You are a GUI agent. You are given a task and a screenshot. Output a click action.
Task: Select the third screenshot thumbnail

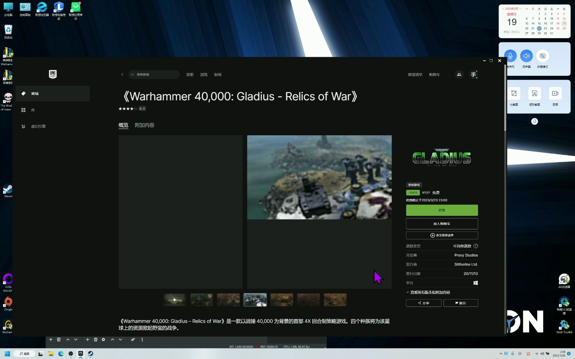[x=228, y=300]
